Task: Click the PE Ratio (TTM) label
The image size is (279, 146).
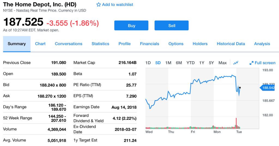Action: [87, 85]
